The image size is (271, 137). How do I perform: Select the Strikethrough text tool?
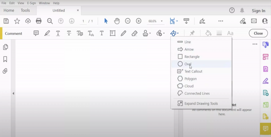[x=69, y=33]
